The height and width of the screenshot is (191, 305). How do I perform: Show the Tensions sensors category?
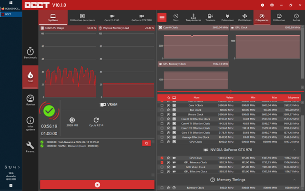click(x=210, y=18)
